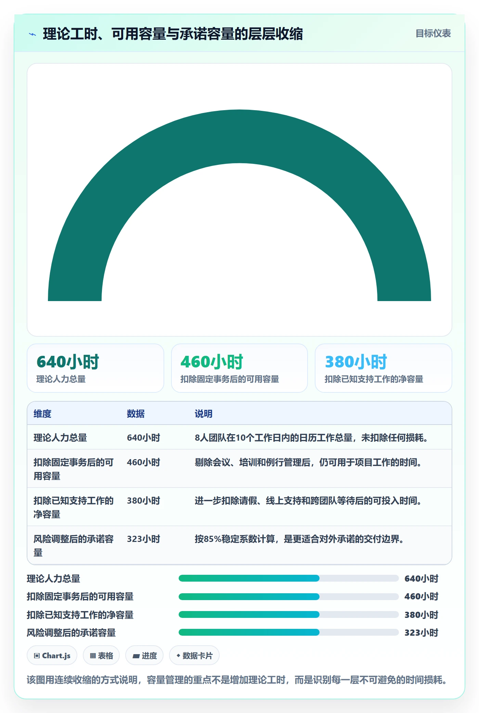Click the 扣除已知支持工作的净容量 progress bar

(x=288, y=614)
